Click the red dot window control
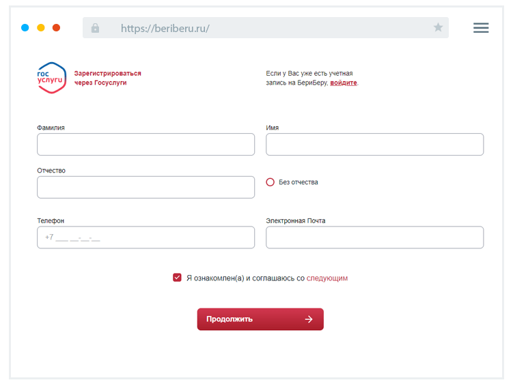The height and width of the screenshot is (391, 513). pos(56,28)
